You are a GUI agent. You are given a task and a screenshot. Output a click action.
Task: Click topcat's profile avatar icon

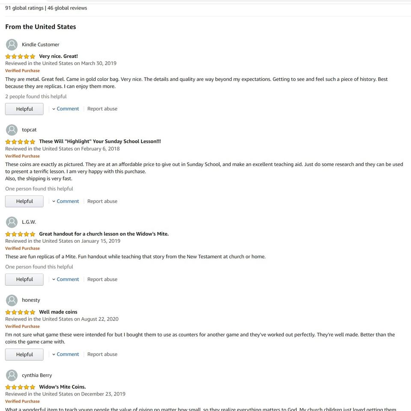click(x=12, y=130)
